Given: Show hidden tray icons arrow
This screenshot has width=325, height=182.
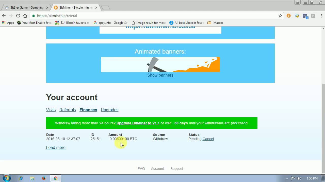Looking at the screenshot, I should [x=287, y=178].
